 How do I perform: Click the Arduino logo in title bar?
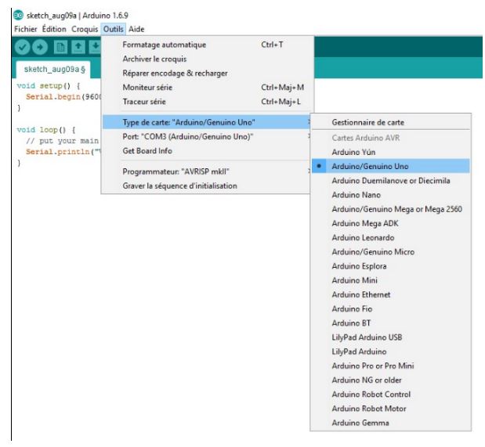click(x=18, y=15)
